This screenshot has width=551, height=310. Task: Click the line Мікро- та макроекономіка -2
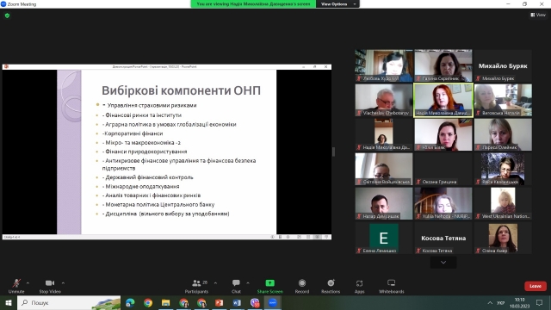(x=141, y=143)
